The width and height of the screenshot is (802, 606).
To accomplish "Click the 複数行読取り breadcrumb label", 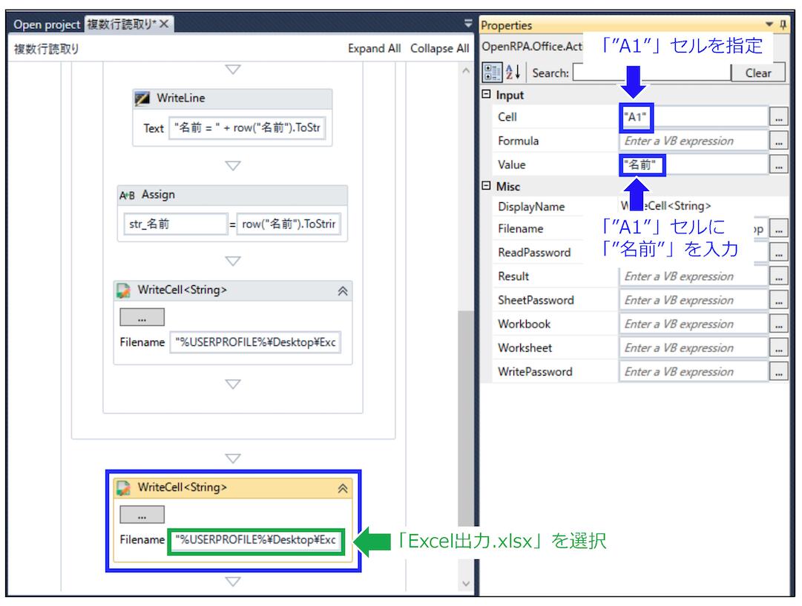I will 47,49.
